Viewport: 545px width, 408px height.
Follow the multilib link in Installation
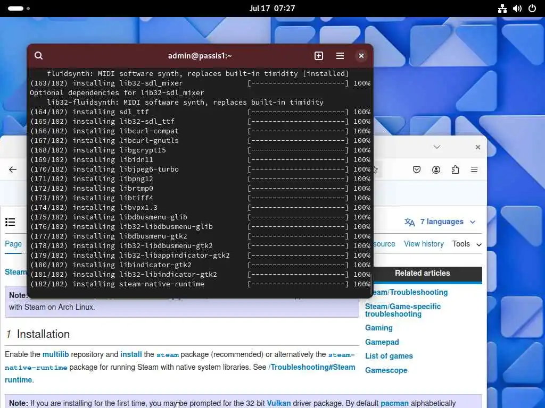(x=55, y=354)
